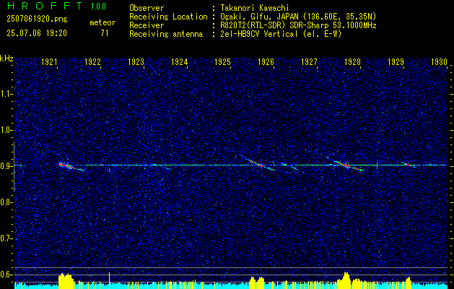The width and height of the screenshot is (454, 289).
Task: Click the word meteor above the count
Action: pyautogui.click(x=102, y=22)
